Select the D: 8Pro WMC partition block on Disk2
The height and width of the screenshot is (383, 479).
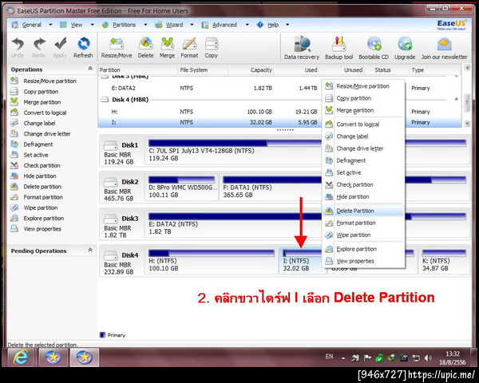click(182, 187)
